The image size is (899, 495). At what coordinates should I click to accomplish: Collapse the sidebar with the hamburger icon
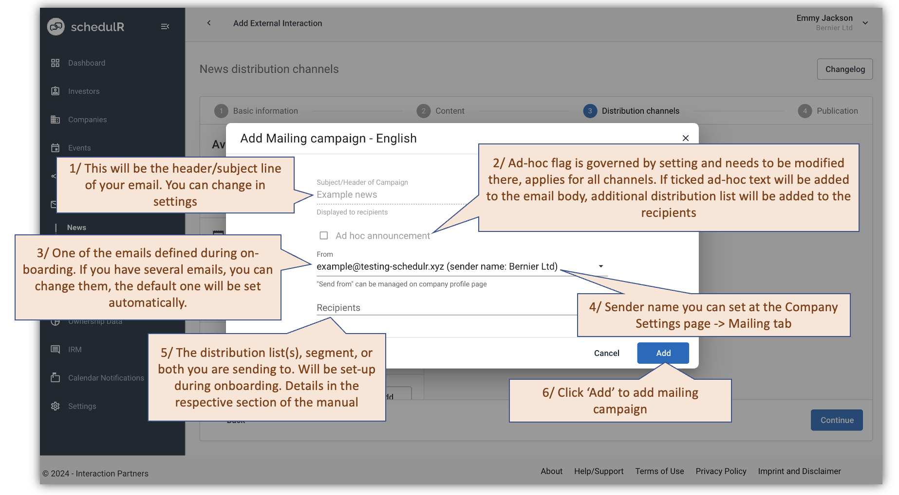(x=165, y=26)
